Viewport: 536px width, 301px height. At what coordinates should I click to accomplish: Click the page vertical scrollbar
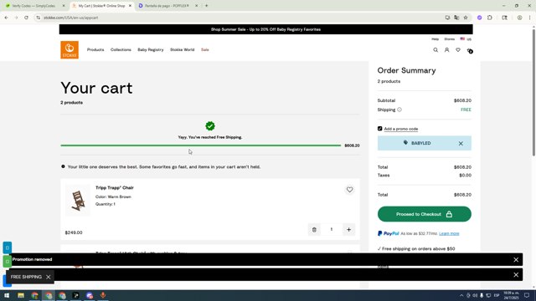pyautogui.click(x=533, y=92)
